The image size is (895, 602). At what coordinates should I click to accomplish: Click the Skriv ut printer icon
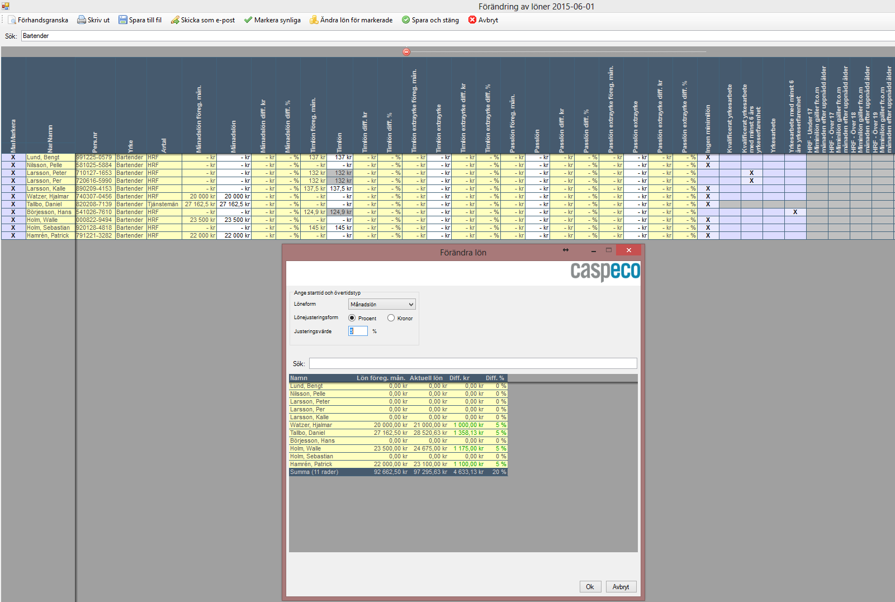[82, 20]
